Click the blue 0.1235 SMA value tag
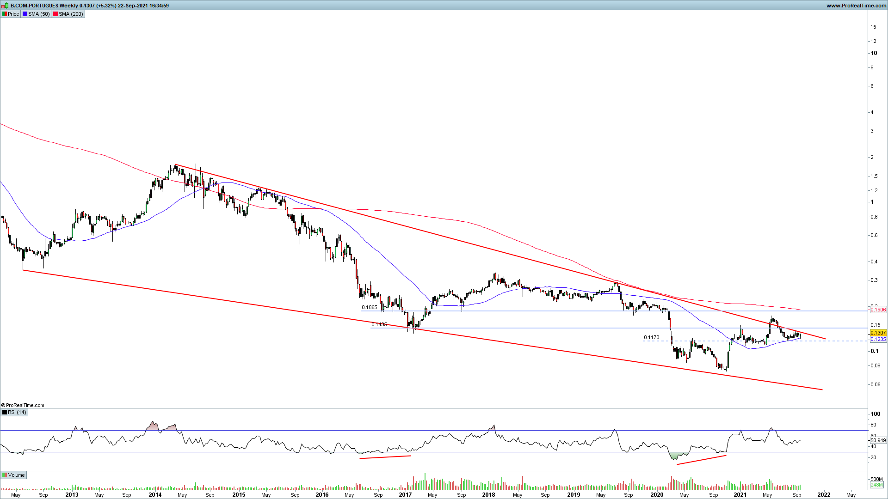This screenshot has width=888, height=499. click(878, 339)
